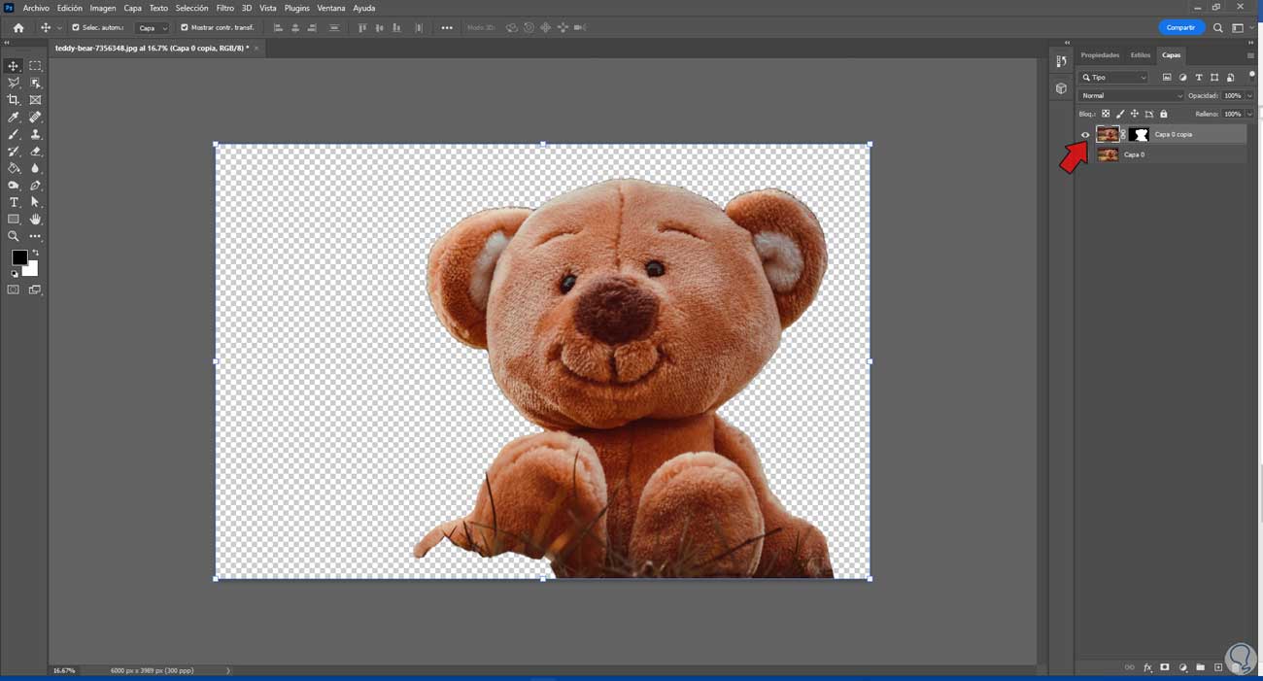1263x681 pixels.
Task: Open the Tipo layer filter dropdown
Action: tap(1113, 77)
